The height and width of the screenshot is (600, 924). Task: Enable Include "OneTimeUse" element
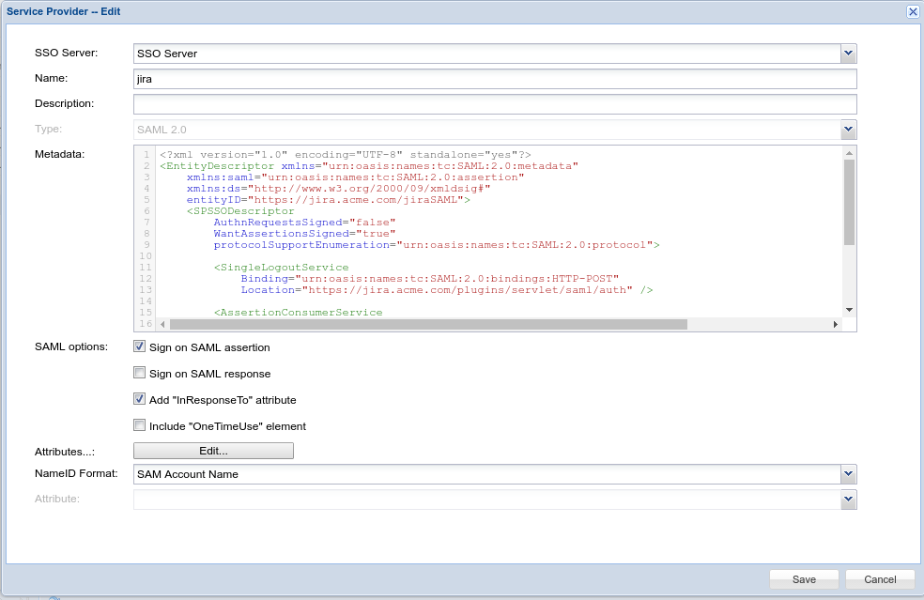point(140,425)
